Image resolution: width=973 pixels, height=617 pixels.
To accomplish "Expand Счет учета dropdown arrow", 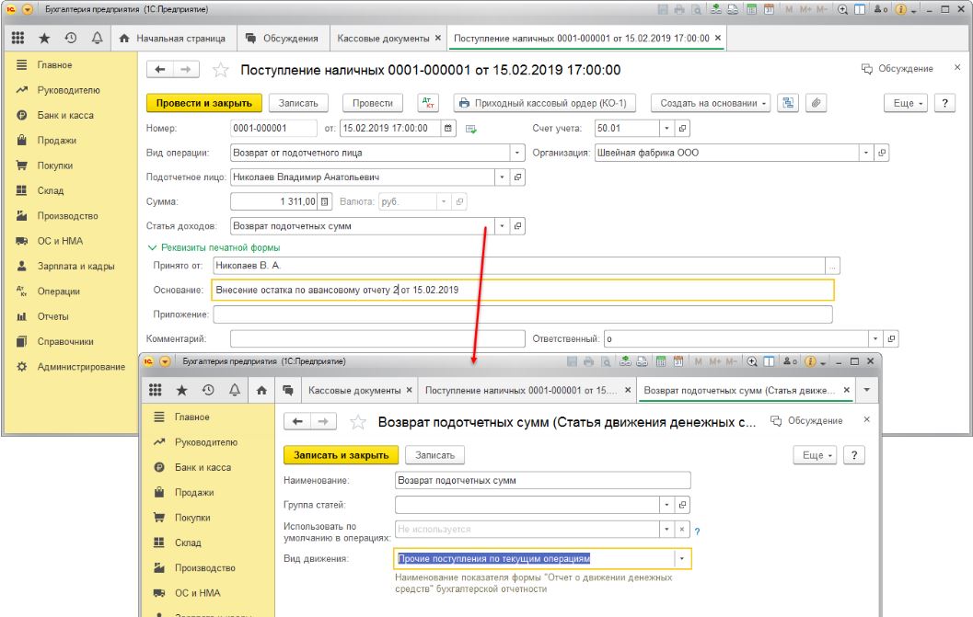I will 666,129.
